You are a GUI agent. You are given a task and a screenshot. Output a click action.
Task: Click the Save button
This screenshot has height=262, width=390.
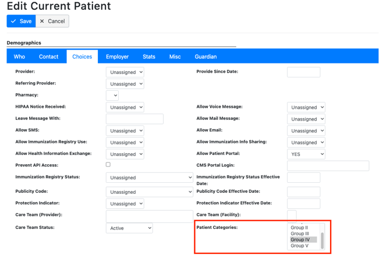(21, 21)
